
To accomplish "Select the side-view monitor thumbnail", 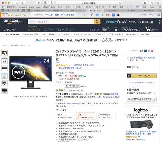I will coord(4,61).
